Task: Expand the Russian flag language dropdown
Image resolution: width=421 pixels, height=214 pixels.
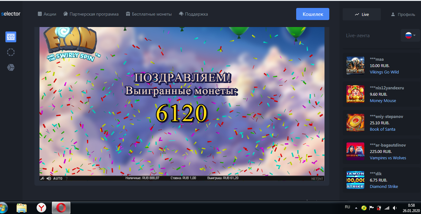Action: tap(410, 35)
